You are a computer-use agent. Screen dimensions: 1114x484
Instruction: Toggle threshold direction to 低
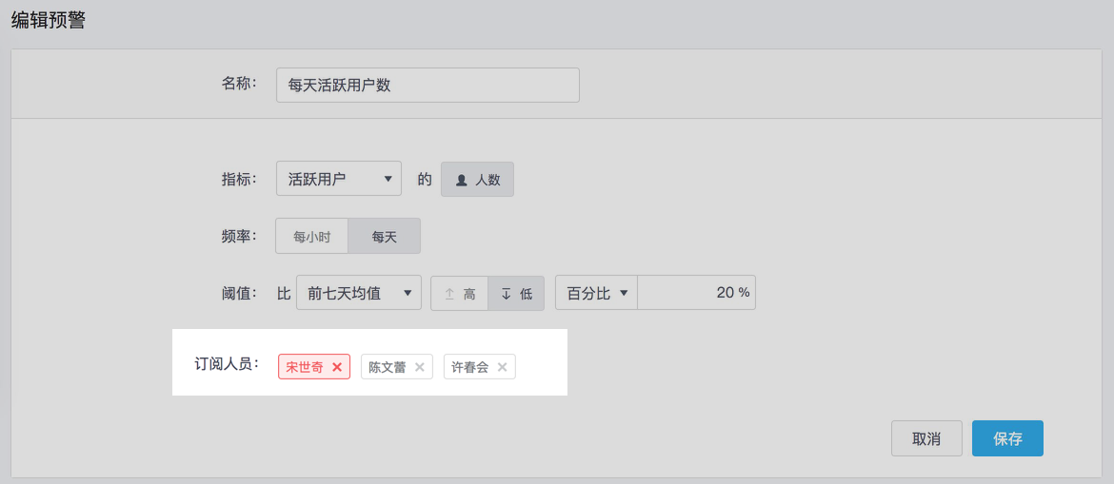pos(516,294)
